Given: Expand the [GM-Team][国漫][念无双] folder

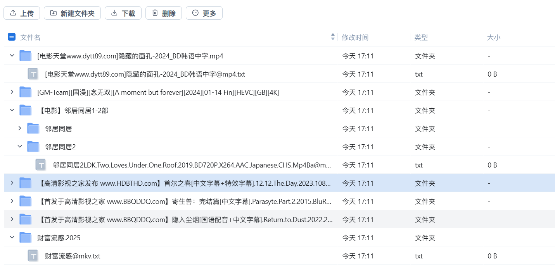Looking at the screenshot, I should (x=12, y=92).
